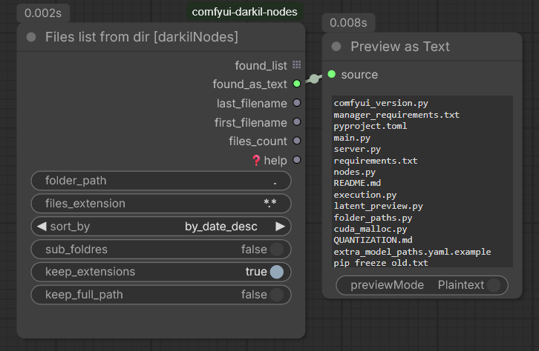Viewport: 539px width, 351px height.
Task: Click the files_extension input field
Action: point(161,204)
